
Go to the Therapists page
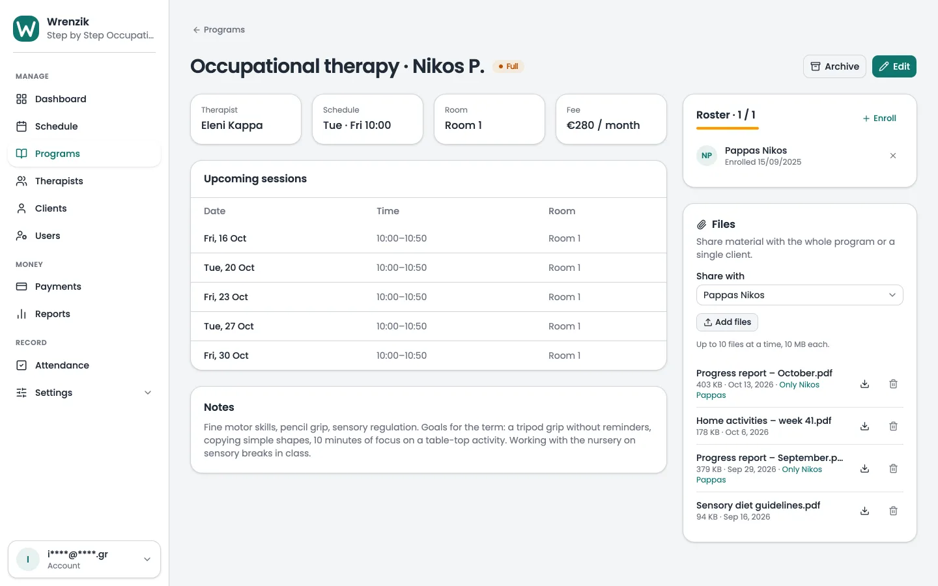pyautogui.click(x=84, y=181)
